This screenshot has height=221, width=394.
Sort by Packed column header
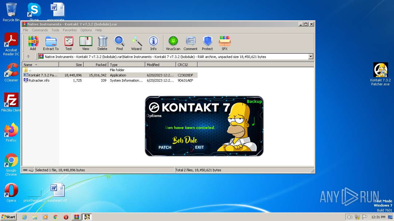click(96, 65)
